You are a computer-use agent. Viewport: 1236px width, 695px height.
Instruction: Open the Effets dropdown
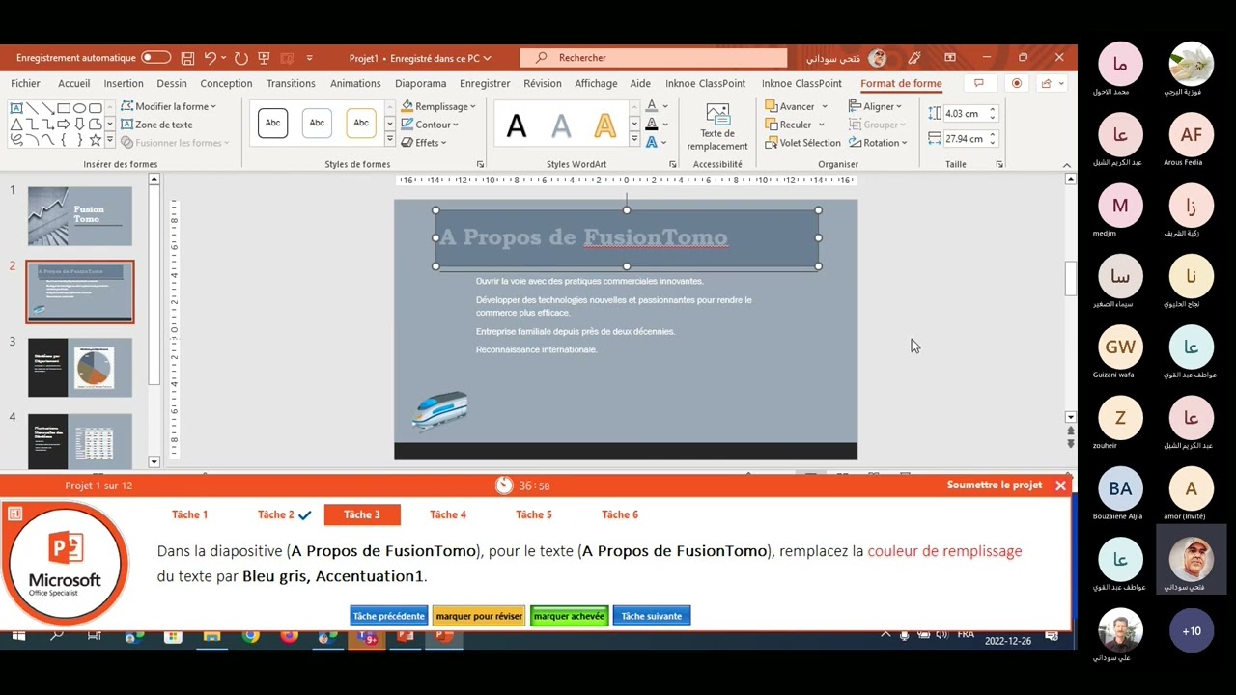[424, 143]
